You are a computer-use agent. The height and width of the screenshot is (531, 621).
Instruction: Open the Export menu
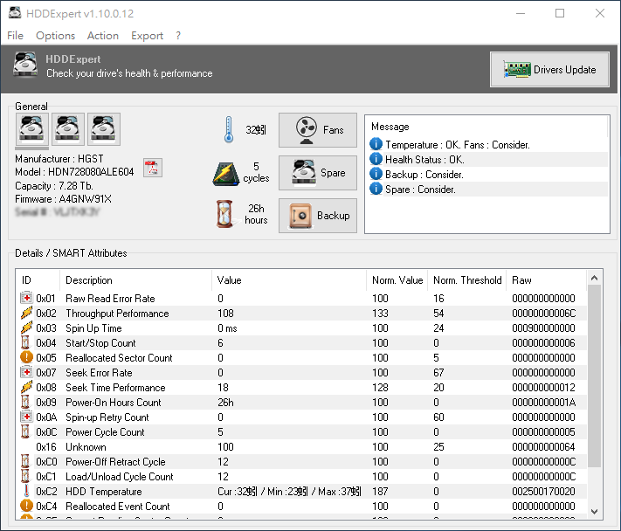point(147,36)
